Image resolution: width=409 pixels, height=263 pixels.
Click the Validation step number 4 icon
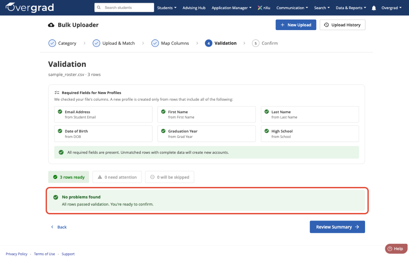(209, 43)
